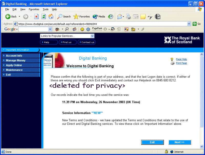Stop page loading with red X icon

pos(36,17)
